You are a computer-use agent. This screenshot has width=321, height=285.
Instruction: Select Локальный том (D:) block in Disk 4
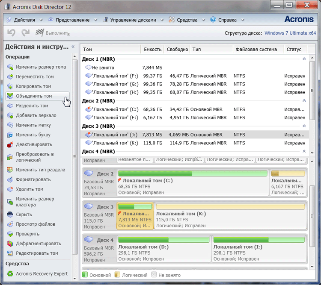(164, 249)
